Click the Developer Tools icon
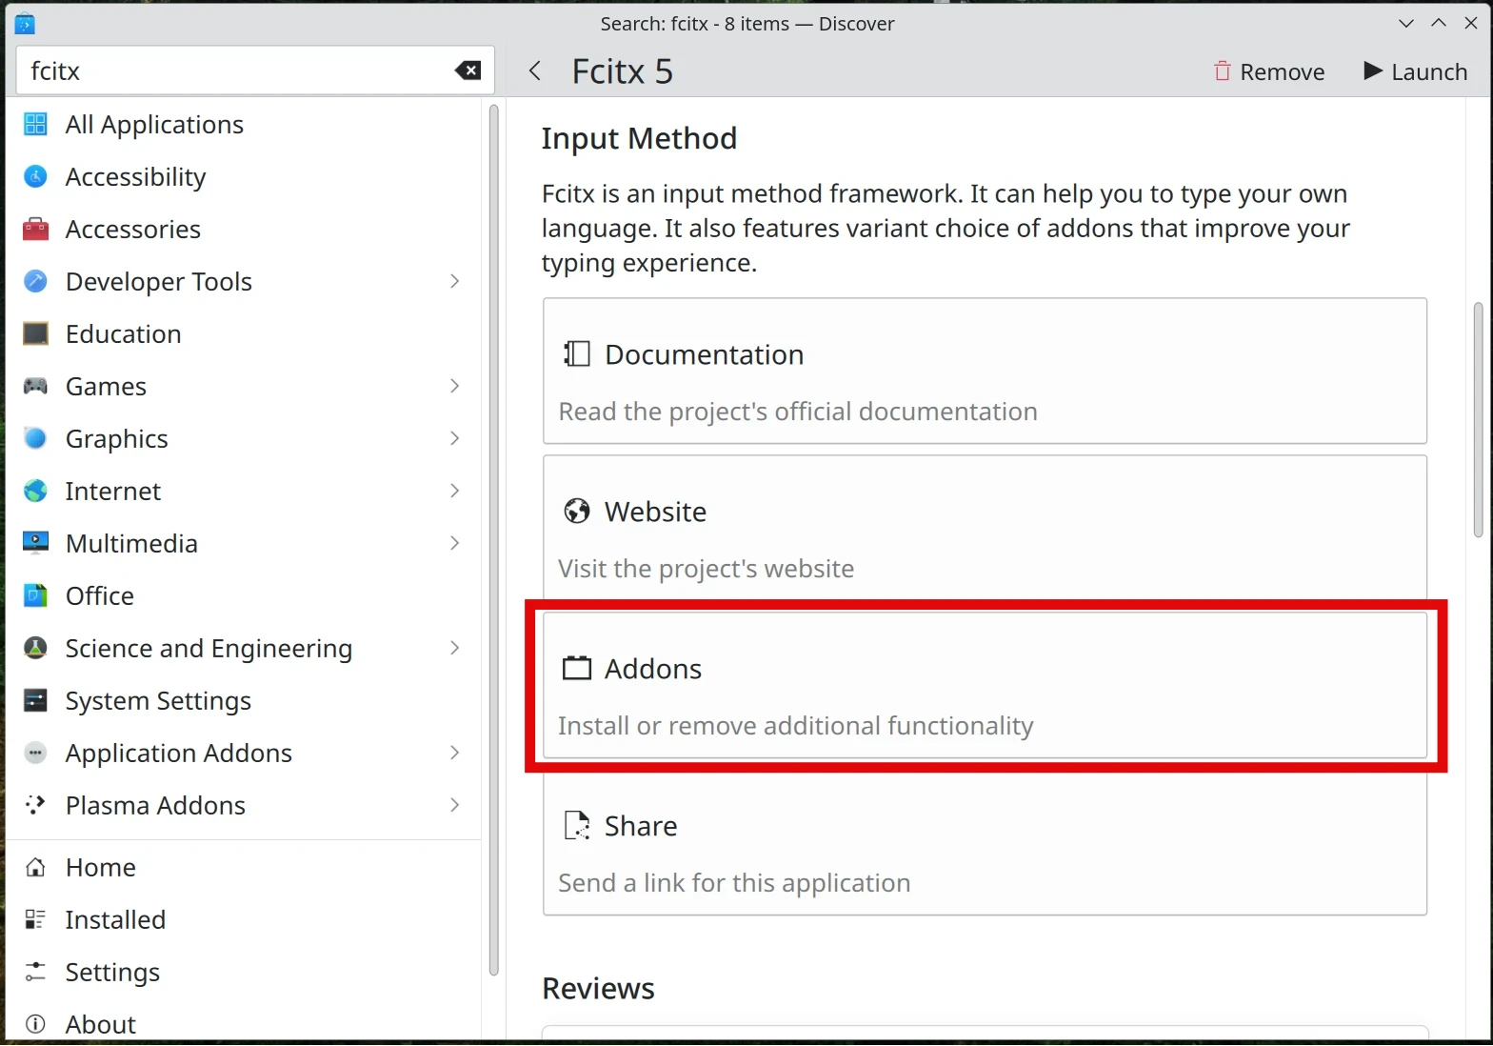Viewport: 1493px width, 1046px height. (35, 281)
